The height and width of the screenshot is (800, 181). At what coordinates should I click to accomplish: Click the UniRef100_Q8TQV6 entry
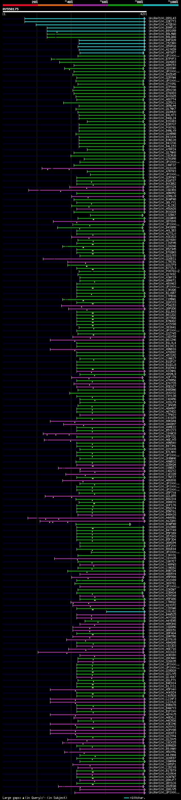162,221
